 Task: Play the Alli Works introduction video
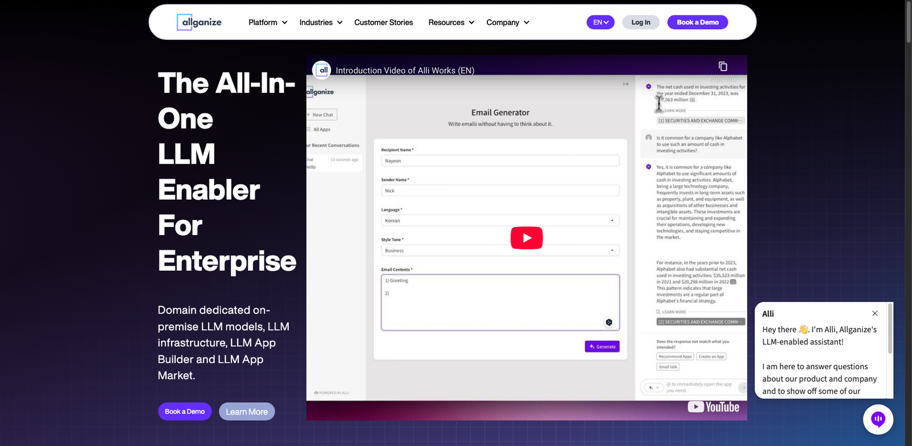(x=526, y=238)
